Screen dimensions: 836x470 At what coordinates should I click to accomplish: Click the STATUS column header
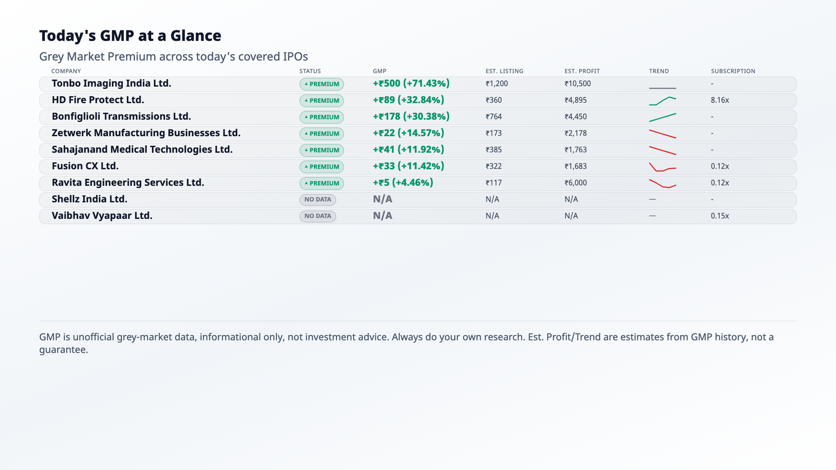point(310,71)
